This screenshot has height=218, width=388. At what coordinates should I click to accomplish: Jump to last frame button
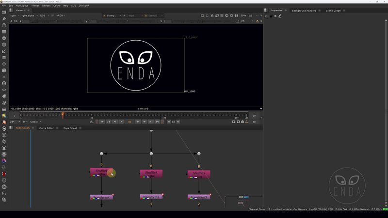157,122
